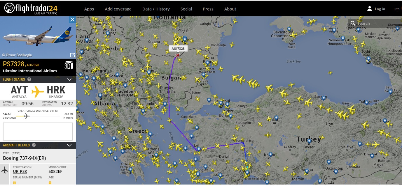Click the Aircraft Details help question mark
This screenshot has height=195, width=402.
tap(34, 145)
